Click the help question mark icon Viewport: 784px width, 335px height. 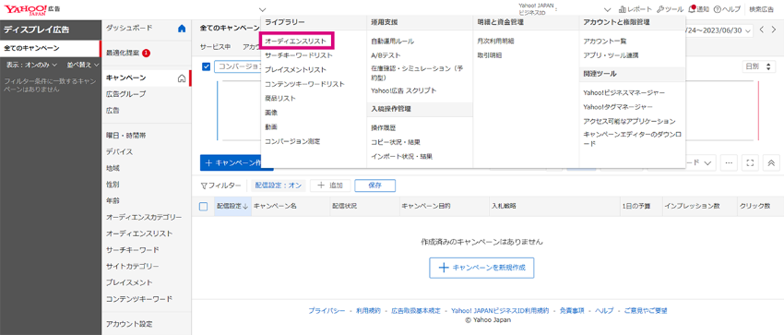[718, 9]
